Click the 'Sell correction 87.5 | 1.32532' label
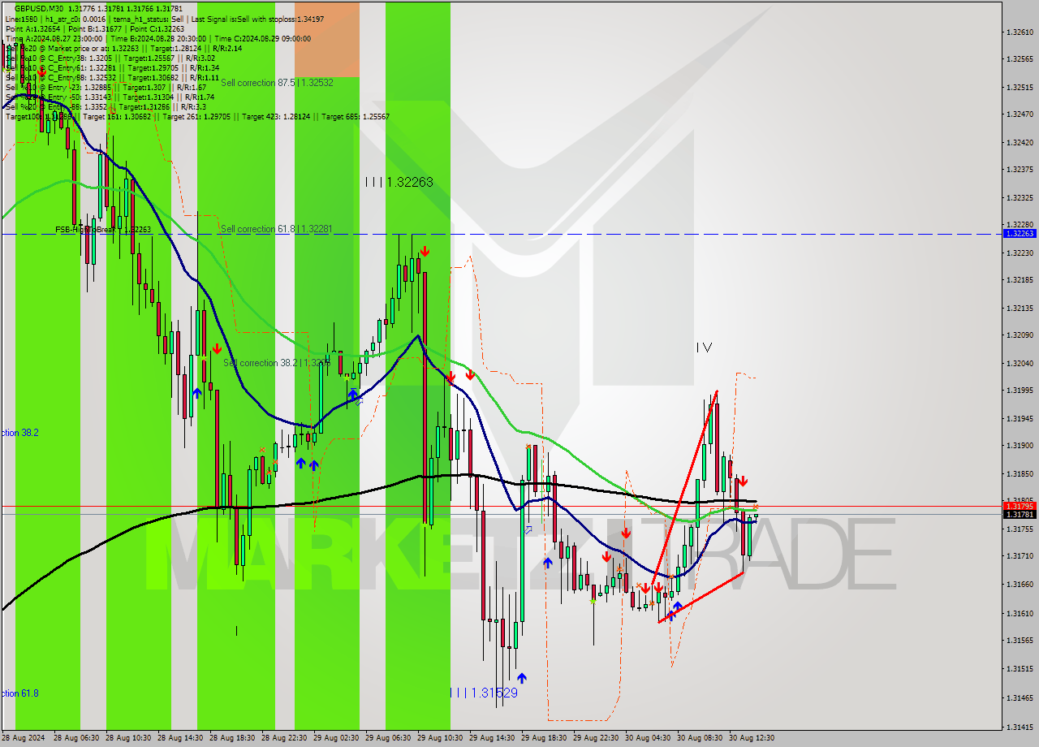 [277, 83]
